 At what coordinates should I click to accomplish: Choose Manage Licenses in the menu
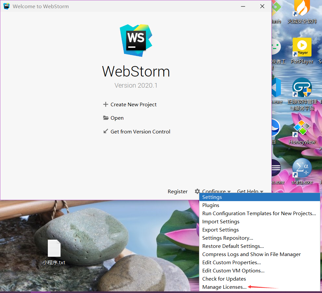224,287
